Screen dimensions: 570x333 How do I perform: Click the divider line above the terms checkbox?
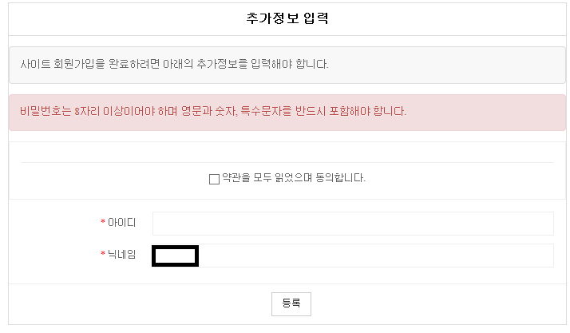pyautogui.click(x=287, y=162)
